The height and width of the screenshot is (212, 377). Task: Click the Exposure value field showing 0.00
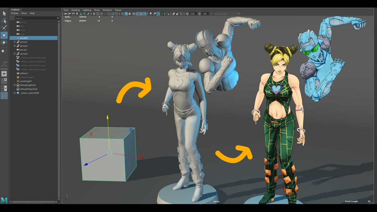coord(193,14)
